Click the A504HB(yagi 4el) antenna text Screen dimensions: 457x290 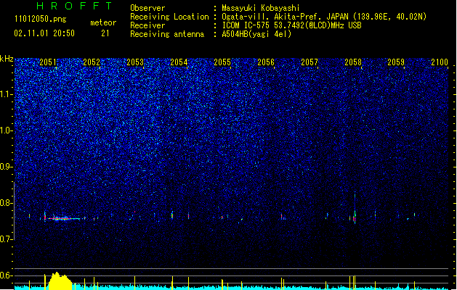(256, 34)
